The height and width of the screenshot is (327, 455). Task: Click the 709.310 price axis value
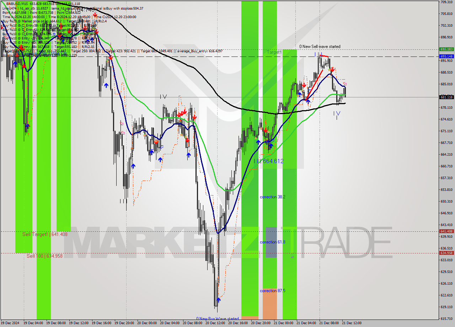coord(446,2)
